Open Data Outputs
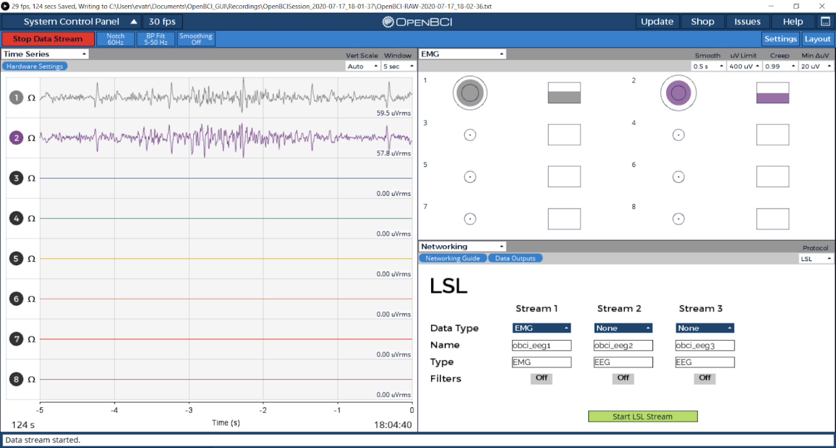This screenshot has width=836, height=448. (x=515, y=258)
